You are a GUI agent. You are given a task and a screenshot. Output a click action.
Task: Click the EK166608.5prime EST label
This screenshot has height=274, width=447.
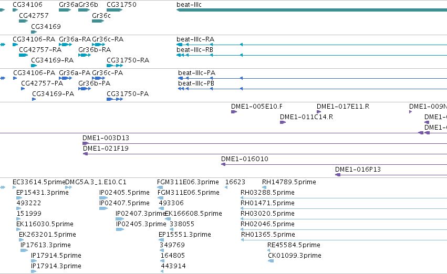tap(194, 214)
